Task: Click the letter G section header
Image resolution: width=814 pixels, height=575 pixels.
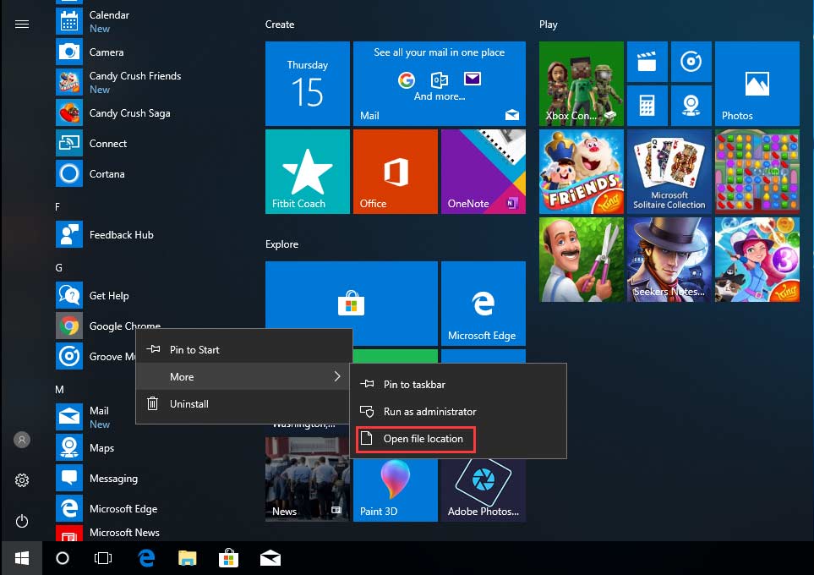Action: click(58, 267)
